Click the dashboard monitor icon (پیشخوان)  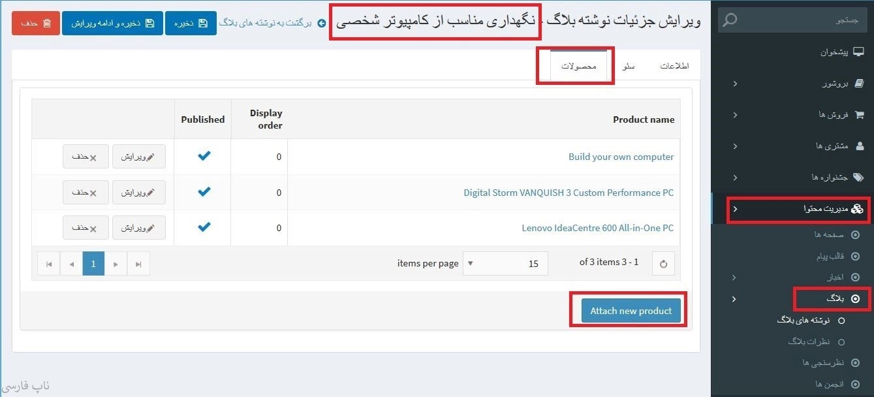coord(859,52)
